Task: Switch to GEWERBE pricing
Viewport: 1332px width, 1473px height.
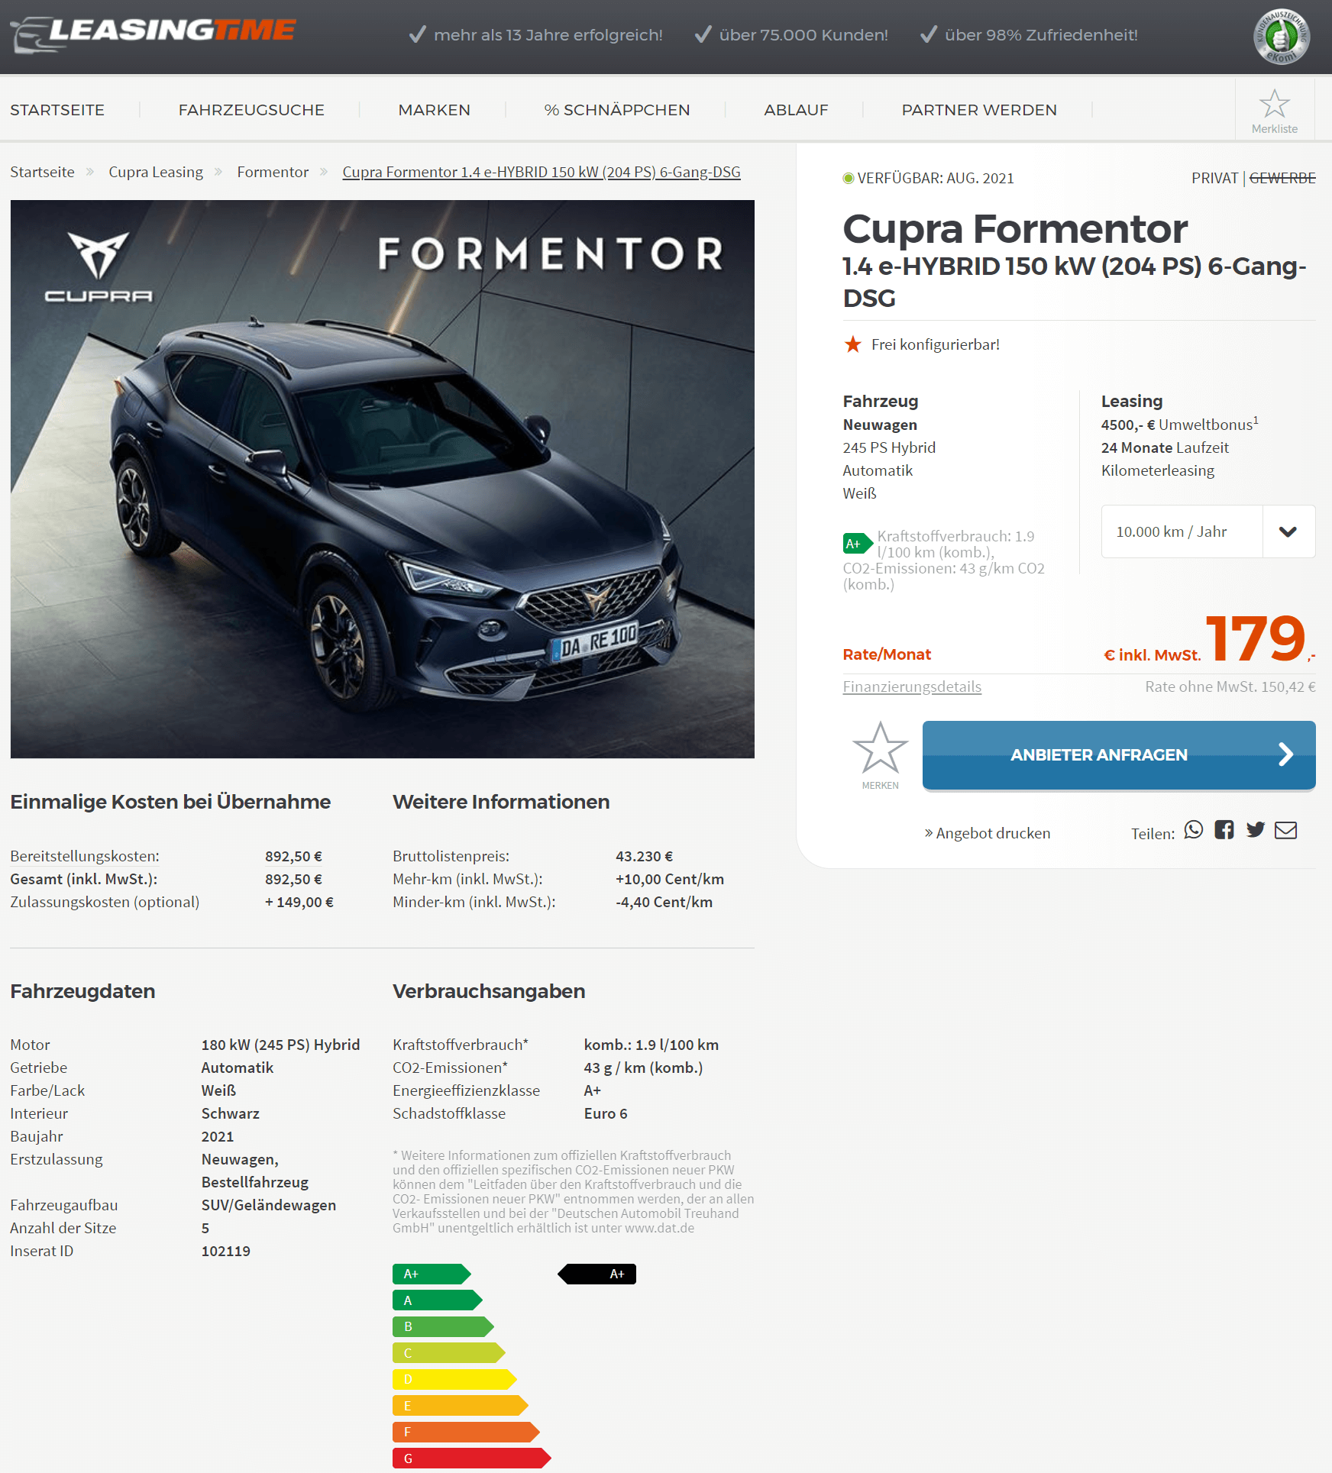Action: click(x=1282, y=178)
